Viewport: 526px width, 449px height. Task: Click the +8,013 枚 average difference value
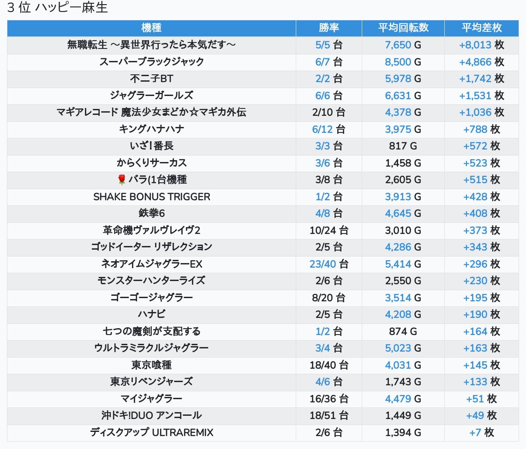coord(481,45)
